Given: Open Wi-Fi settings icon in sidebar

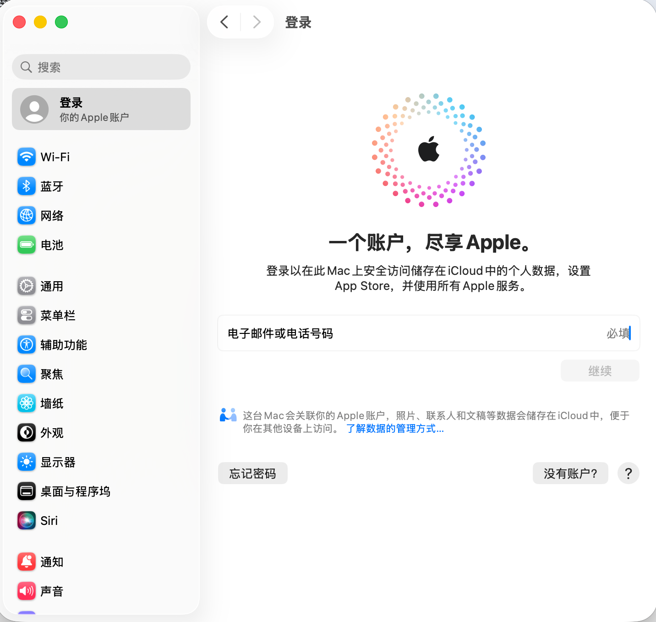Looking at the screenshot, I should tap(27, 157).
